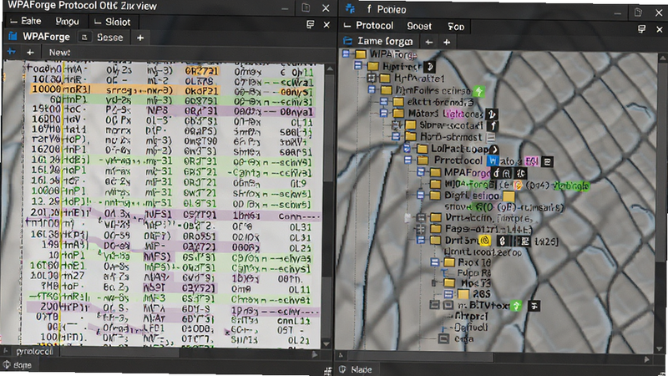The image size is (668, 376).
Task: Collapse the Digfl. seiioo tree node
Action: click(421, 195)
